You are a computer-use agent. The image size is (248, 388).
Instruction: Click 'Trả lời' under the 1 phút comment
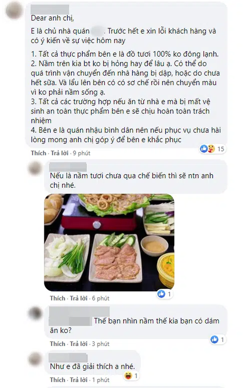[78, 380]
